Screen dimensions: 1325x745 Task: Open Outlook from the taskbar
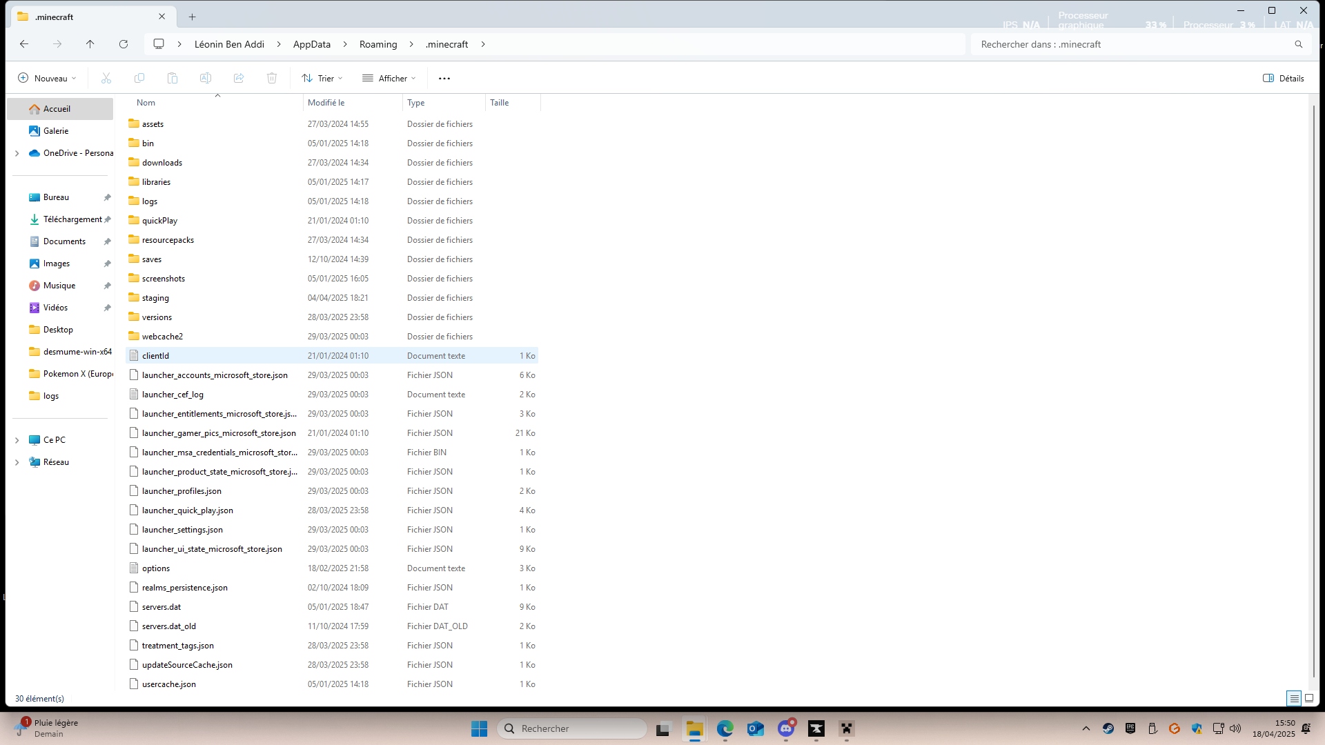pos(756,728)
